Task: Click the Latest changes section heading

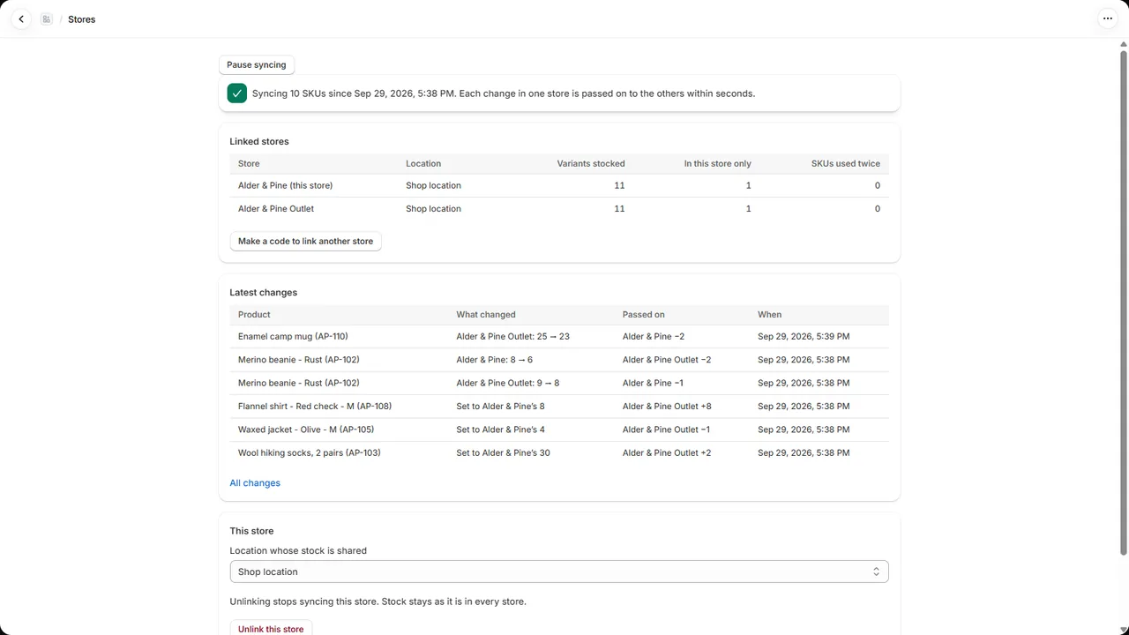Action: click(264, 292)
